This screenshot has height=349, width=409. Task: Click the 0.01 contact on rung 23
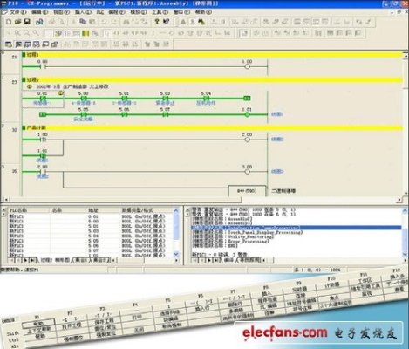(x=43, y=99)
